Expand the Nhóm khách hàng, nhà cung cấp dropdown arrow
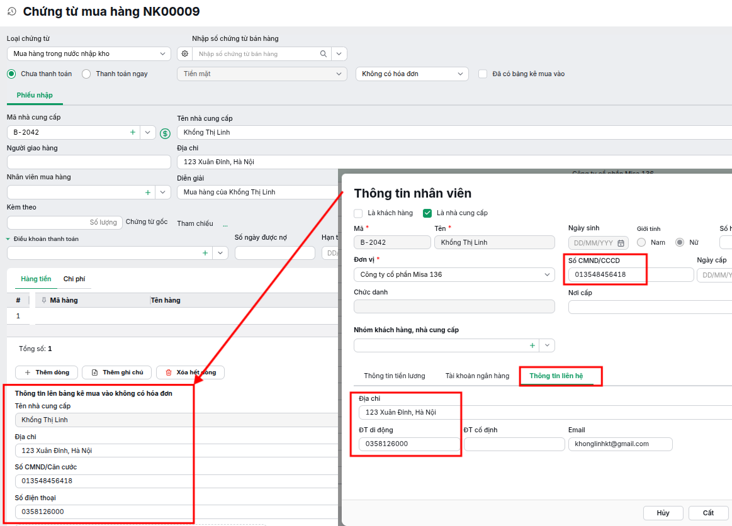The height and width of the screenshot is (526, 732). [547, 345]
